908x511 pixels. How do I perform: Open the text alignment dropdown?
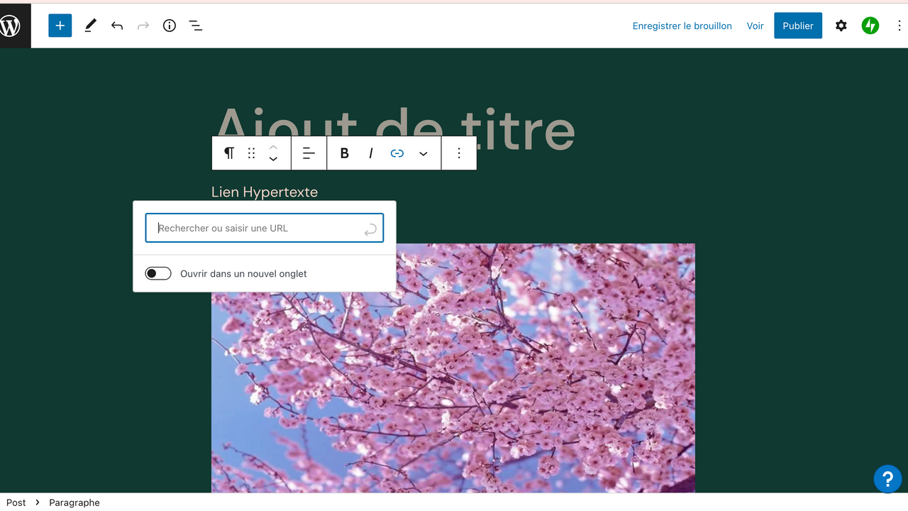[x=309, y=153]
